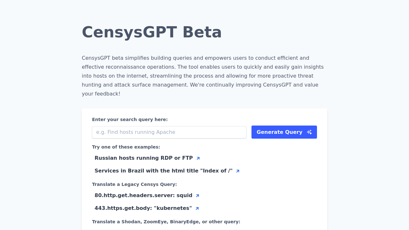This screenshot has height=230, width=409.
Task: Open the Services in Brazil html title example
Action: pos(163,171)
